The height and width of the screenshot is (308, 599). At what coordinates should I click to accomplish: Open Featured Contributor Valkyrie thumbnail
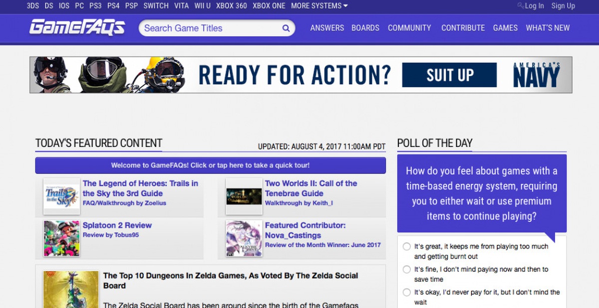pos(244,238)
